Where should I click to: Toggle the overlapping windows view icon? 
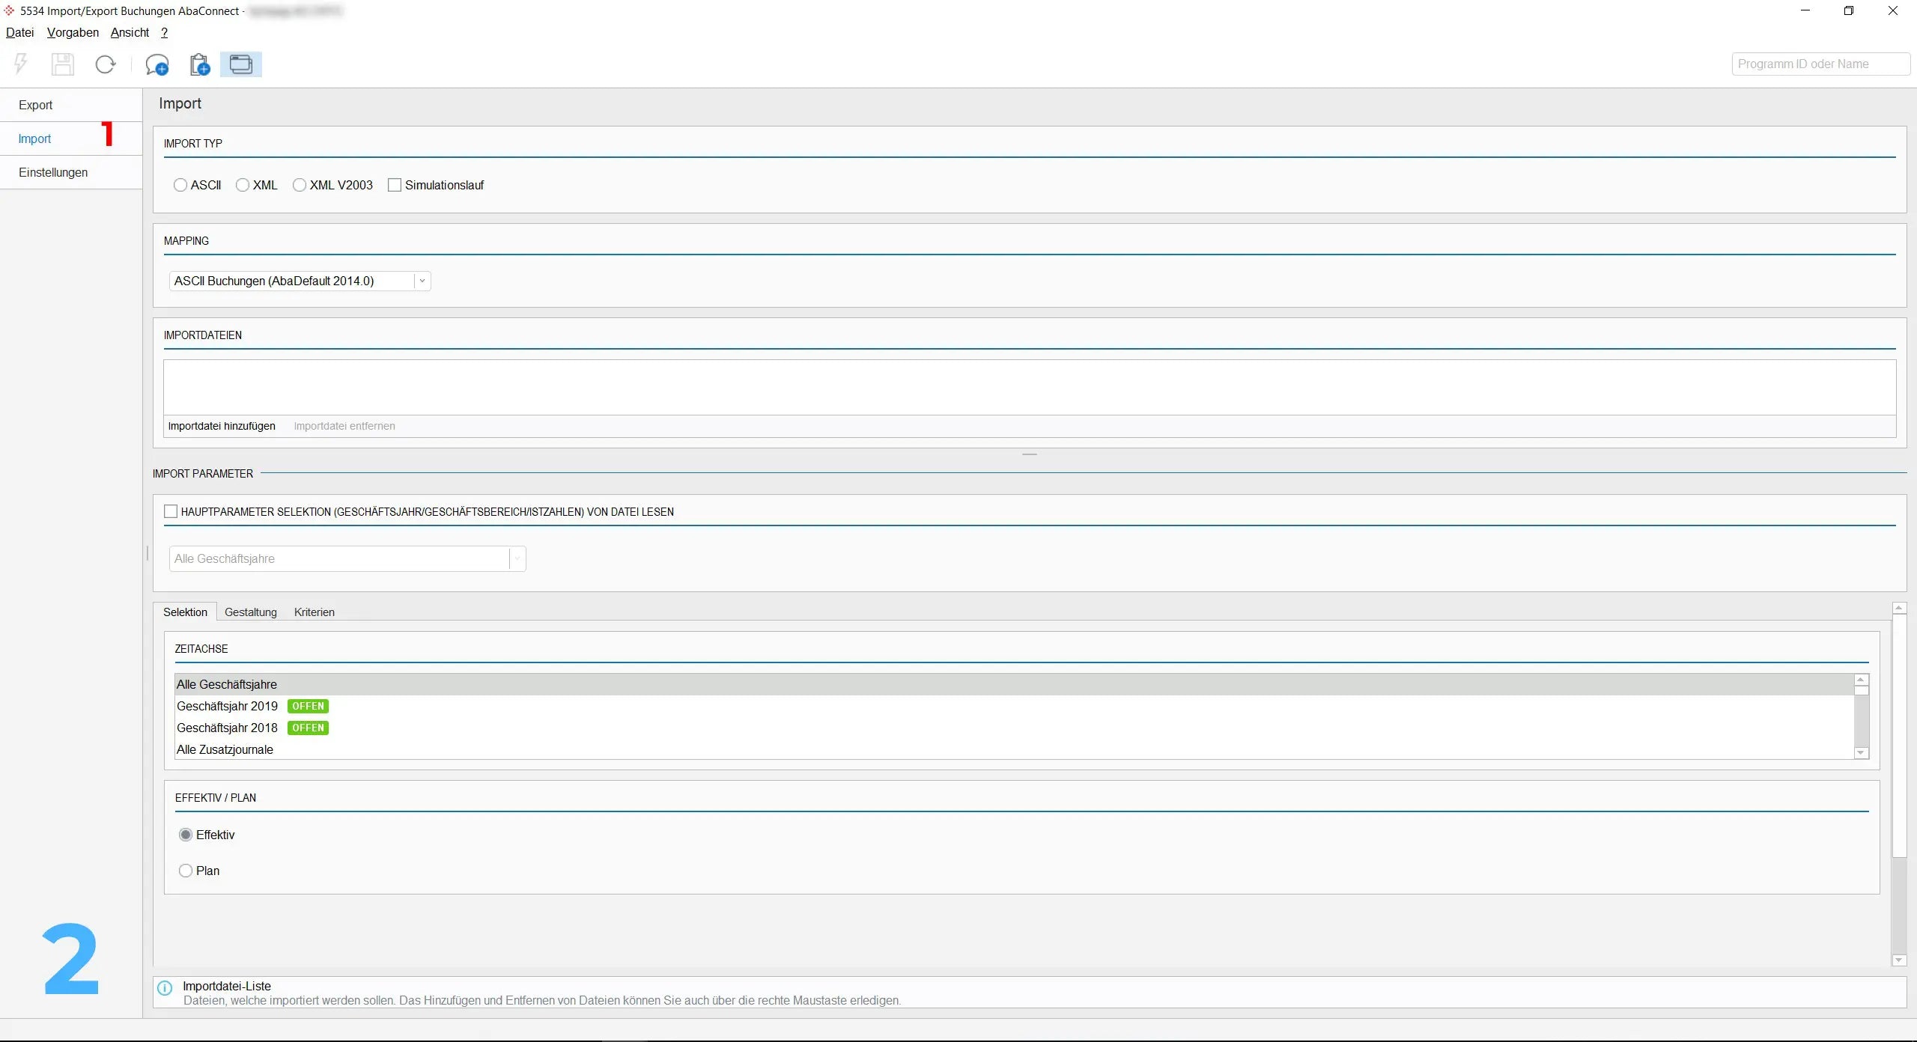point(240,64)
